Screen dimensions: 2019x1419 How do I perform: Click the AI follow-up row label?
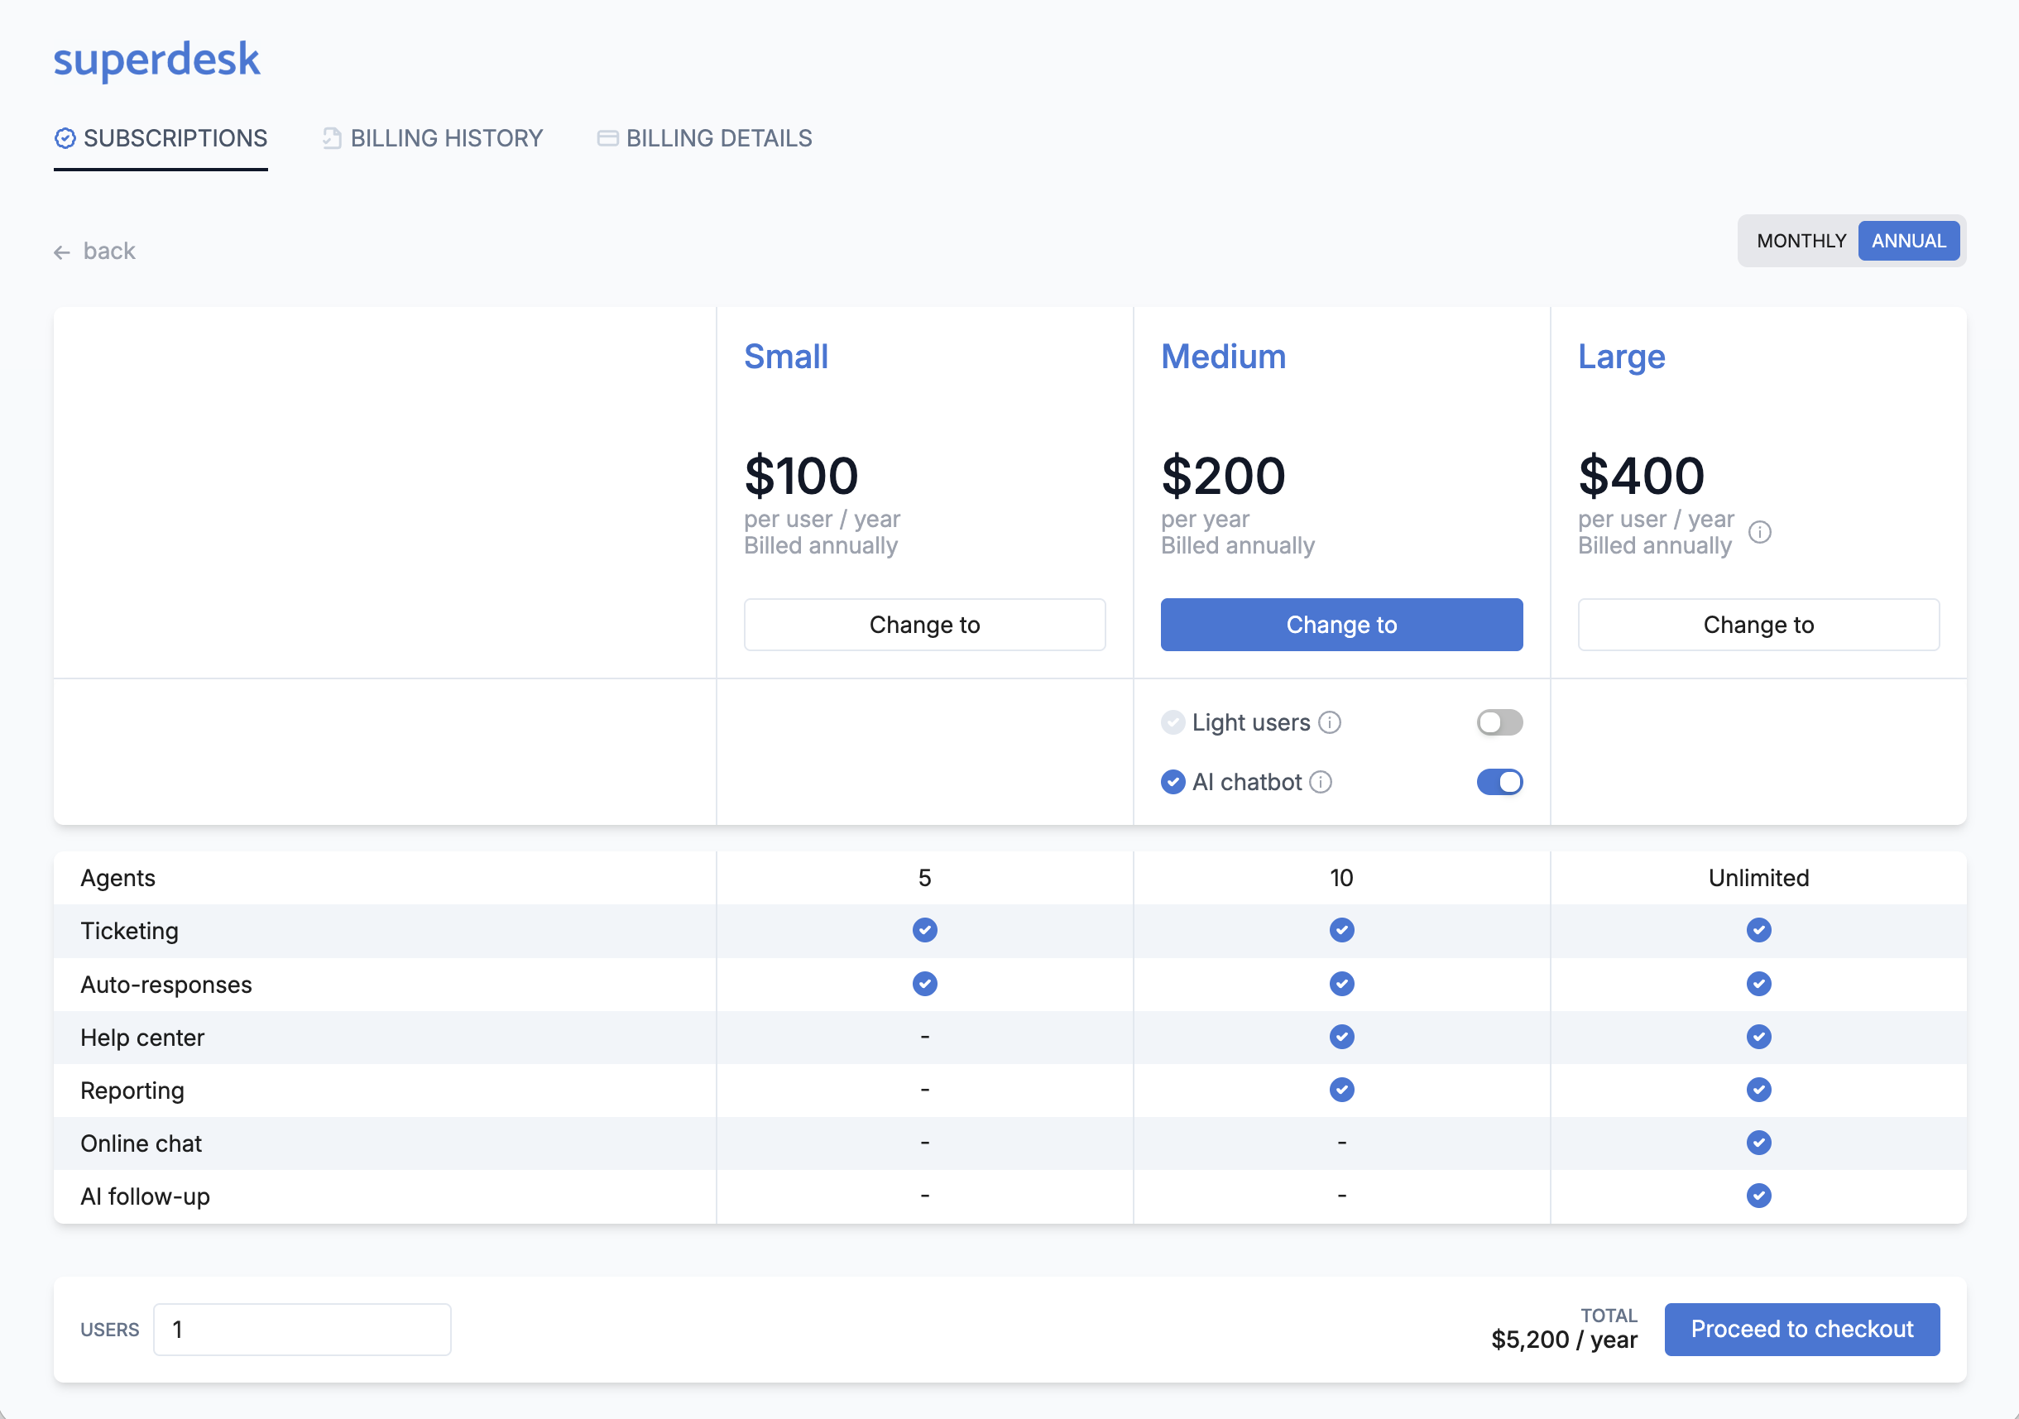pyautogui.click(x=145, y=1196)
